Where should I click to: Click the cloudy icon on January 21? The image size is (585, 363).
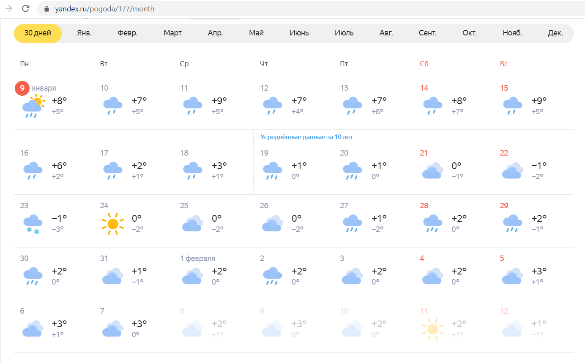pos(433,170)
